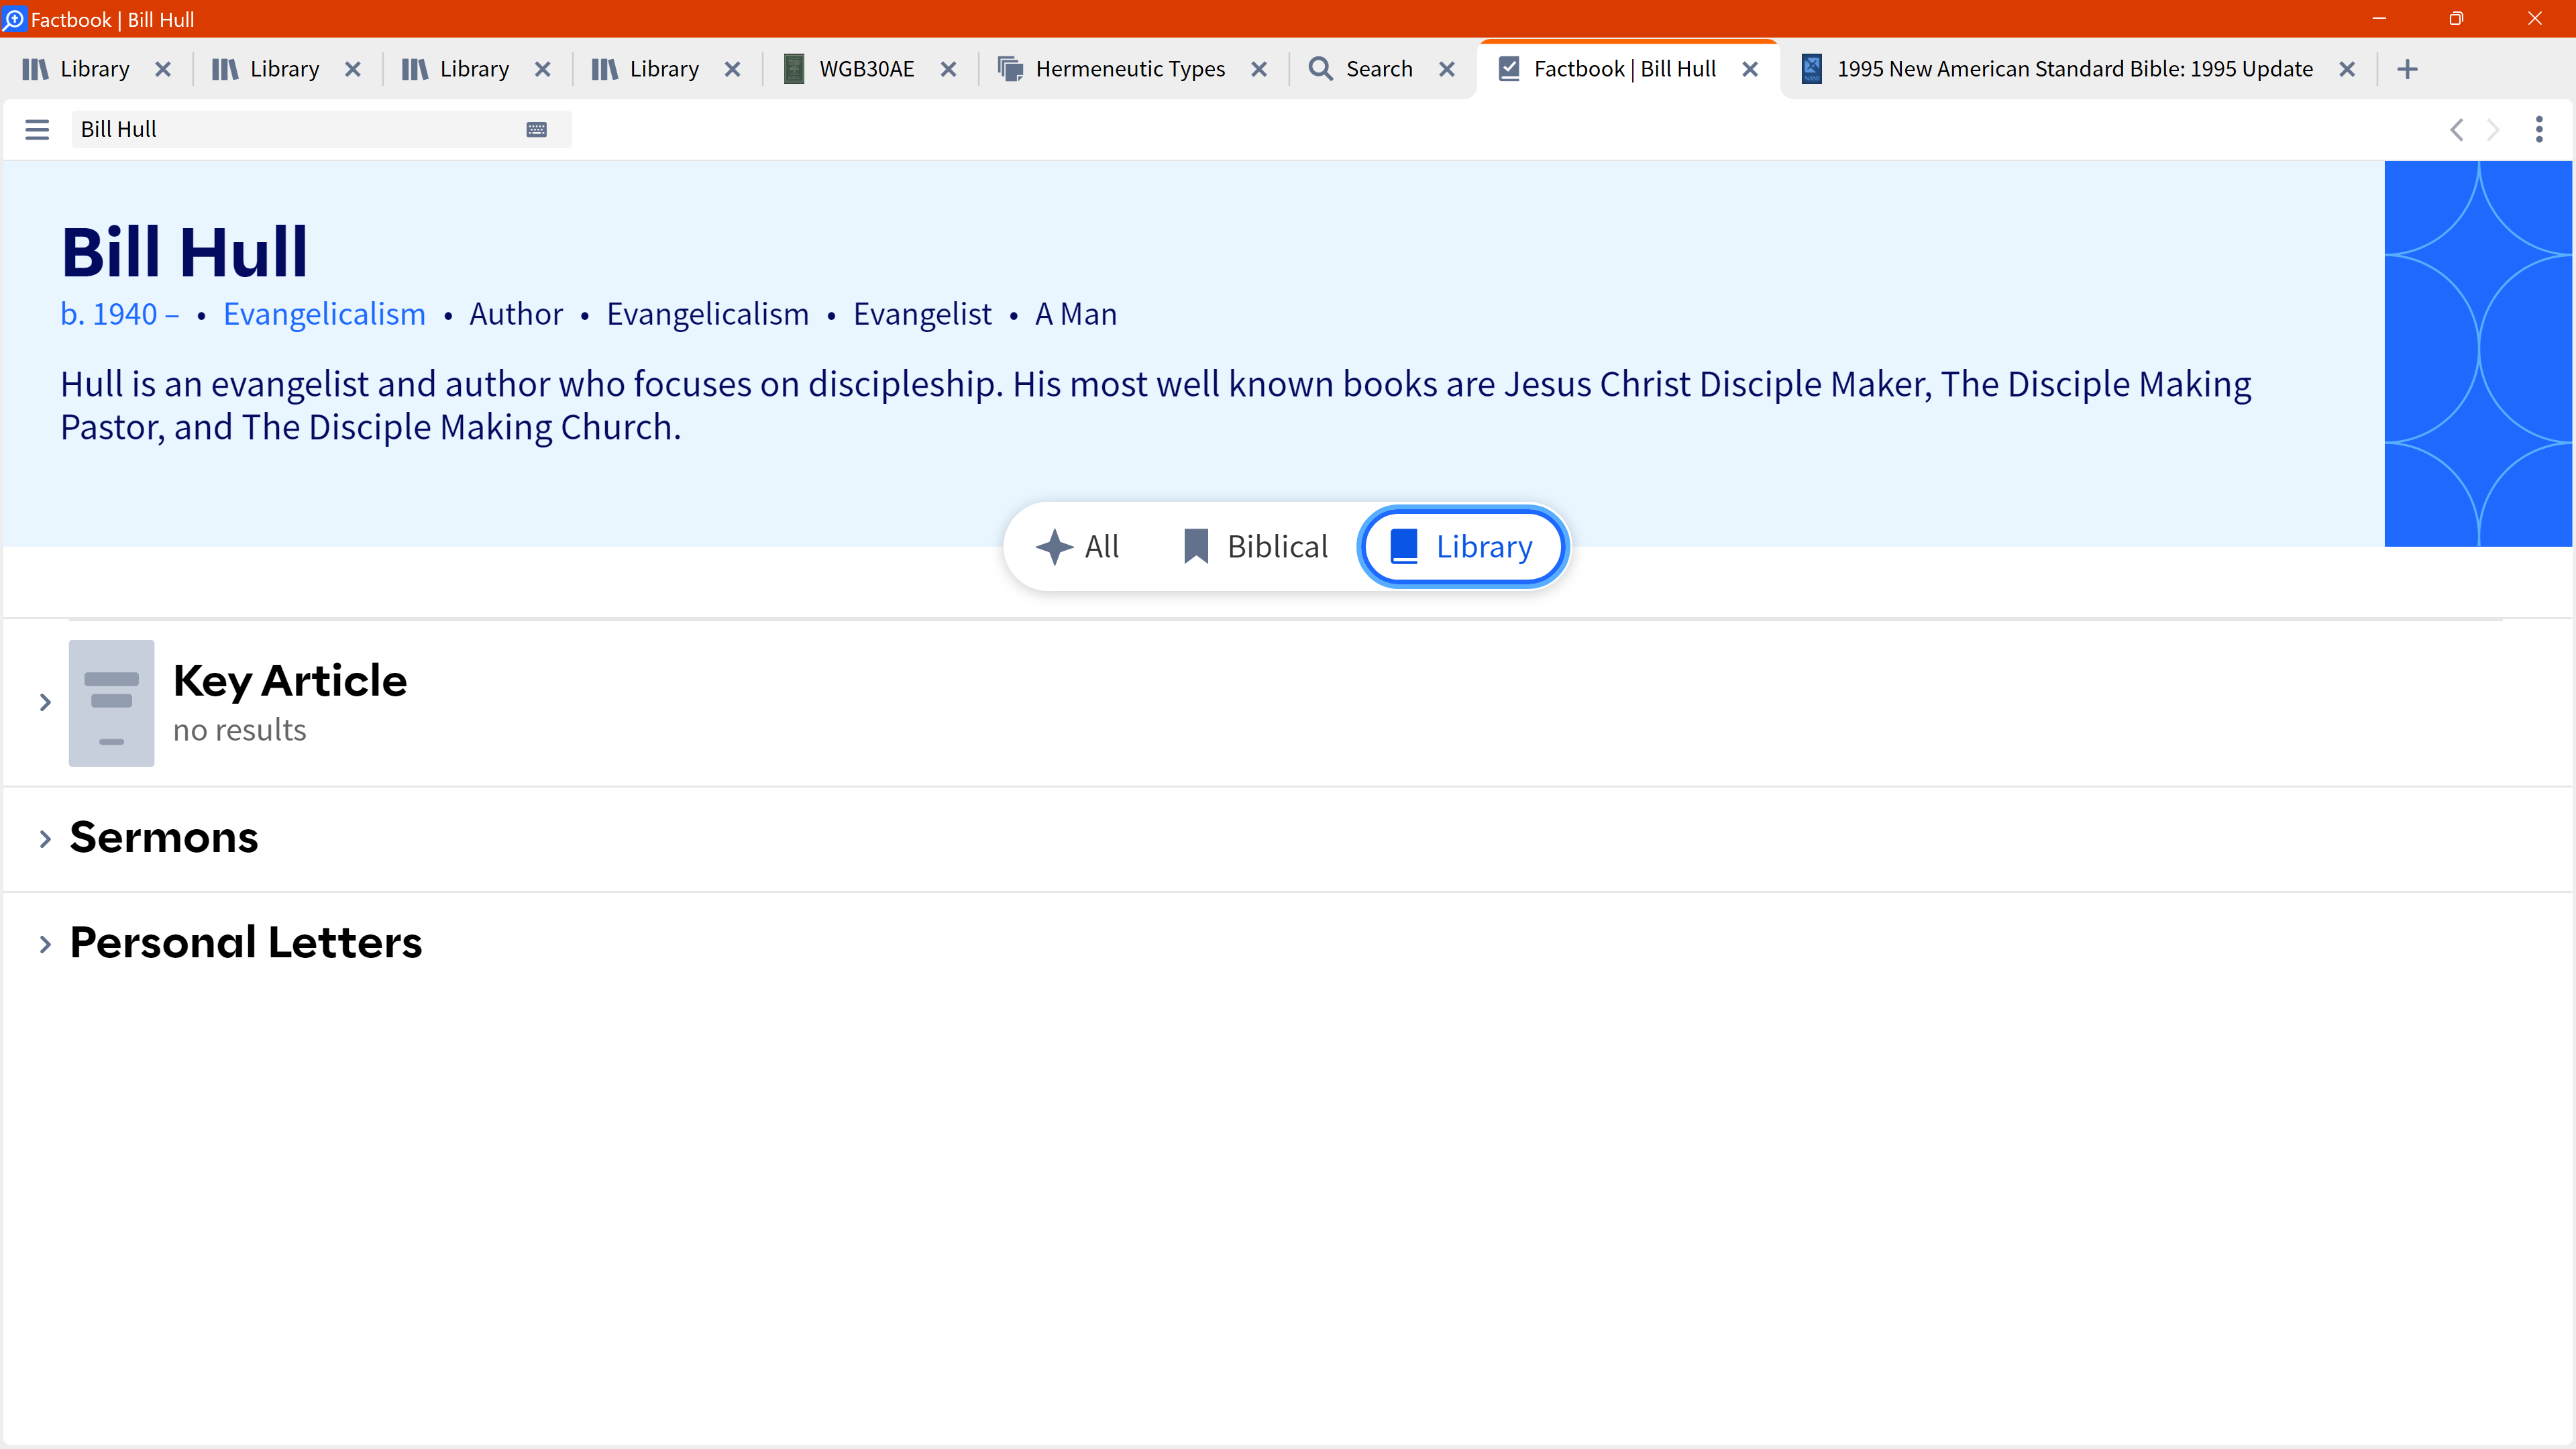This screenshot has width=2576, height=1449.
Task: Click the keyboard icon in search box
Action: 536,129
